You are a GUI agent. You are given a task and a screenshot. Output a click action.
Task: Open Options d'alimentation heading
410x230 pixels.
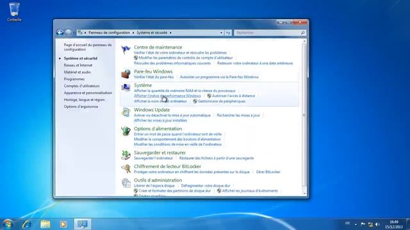click(158, 128)
